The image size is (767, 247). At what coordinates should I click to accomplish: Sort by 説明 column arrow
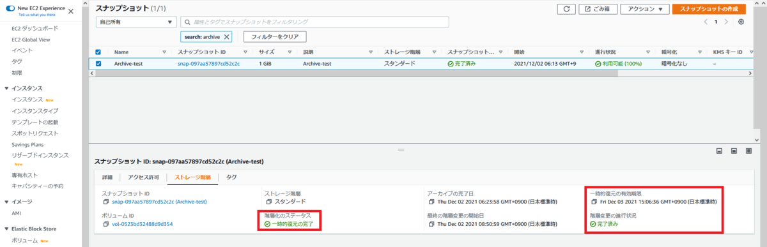click(371, 52)
